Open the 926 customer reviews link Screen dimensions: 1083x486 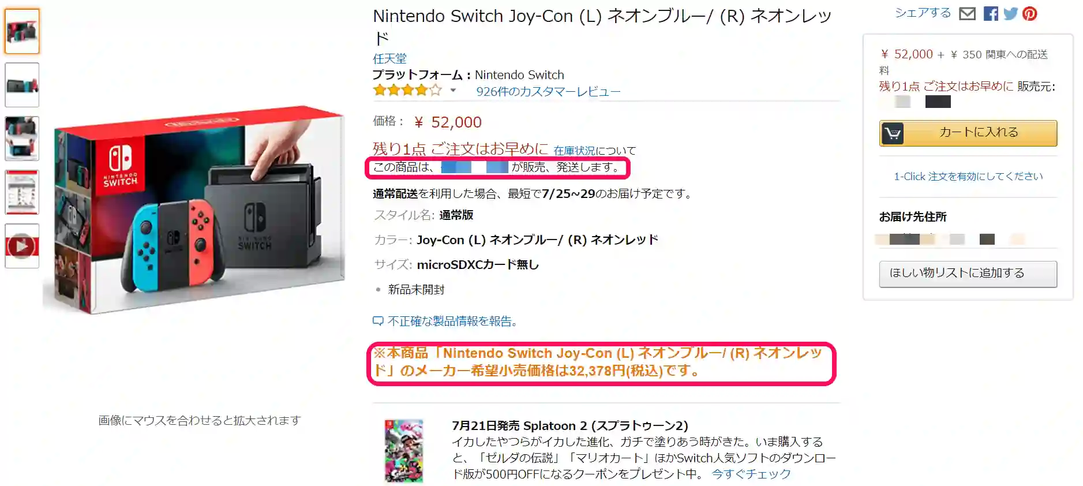[548, 91]
